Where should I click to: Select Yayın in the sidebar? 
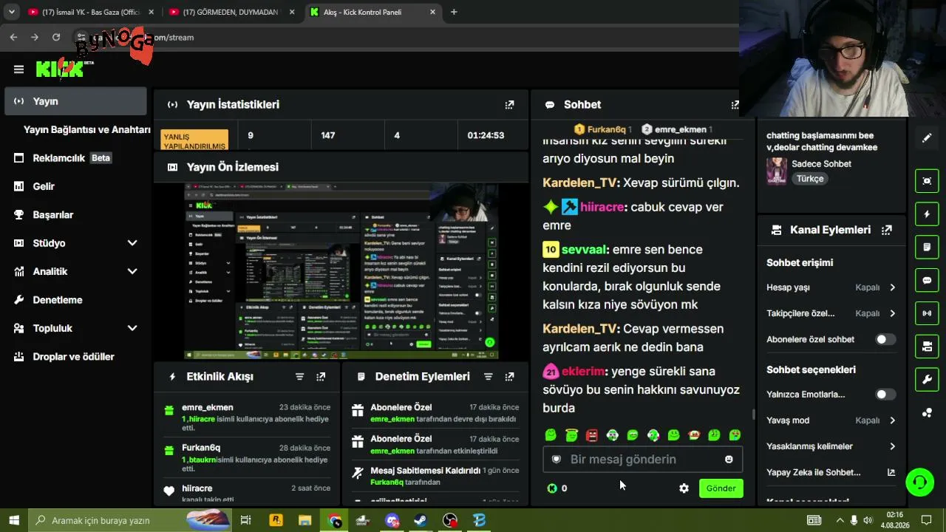[75, 101]
